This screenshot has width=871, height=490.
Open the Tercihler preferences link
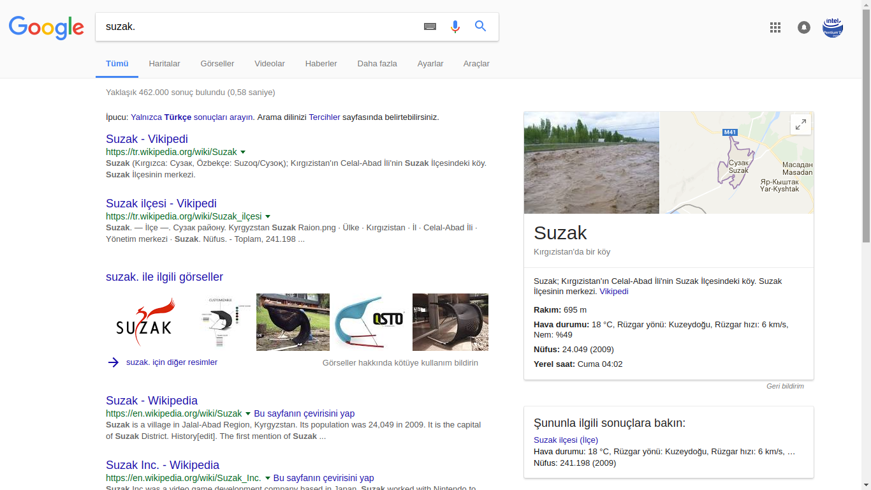pyautogui.click(x=325, y=117)
